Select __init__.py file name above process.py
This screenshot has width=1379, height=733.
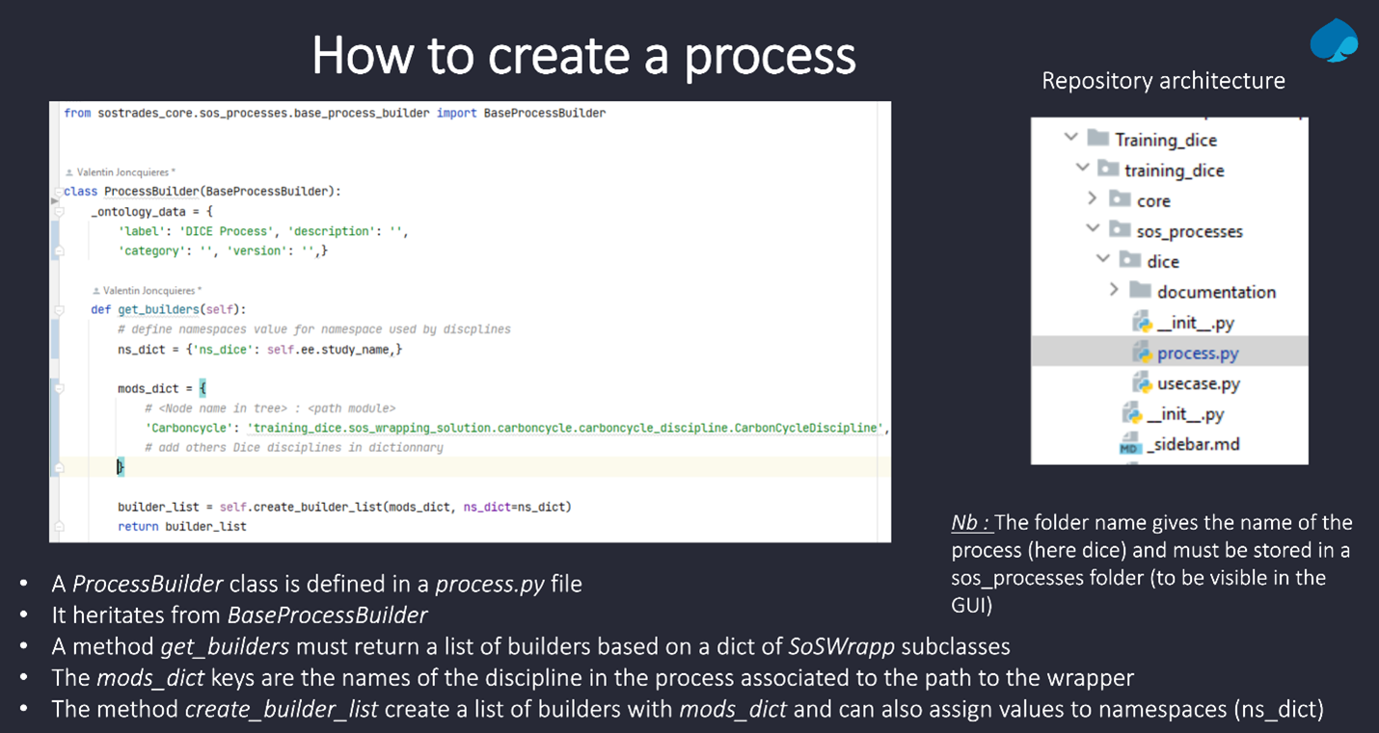coord(1197,323)
